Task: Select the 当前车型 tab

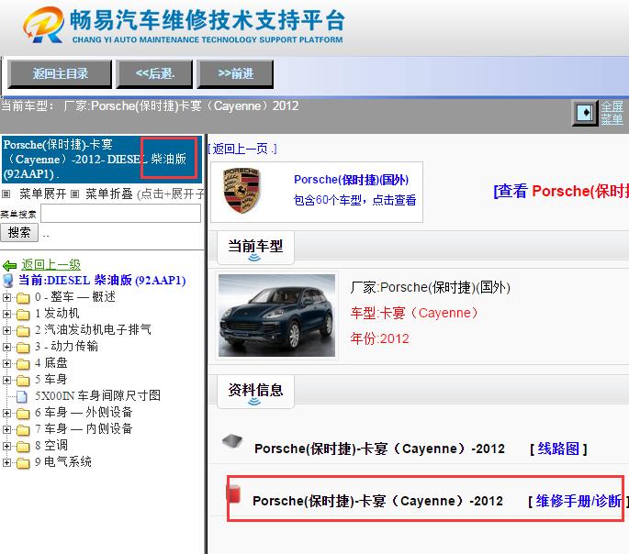Action: (255, 247)
